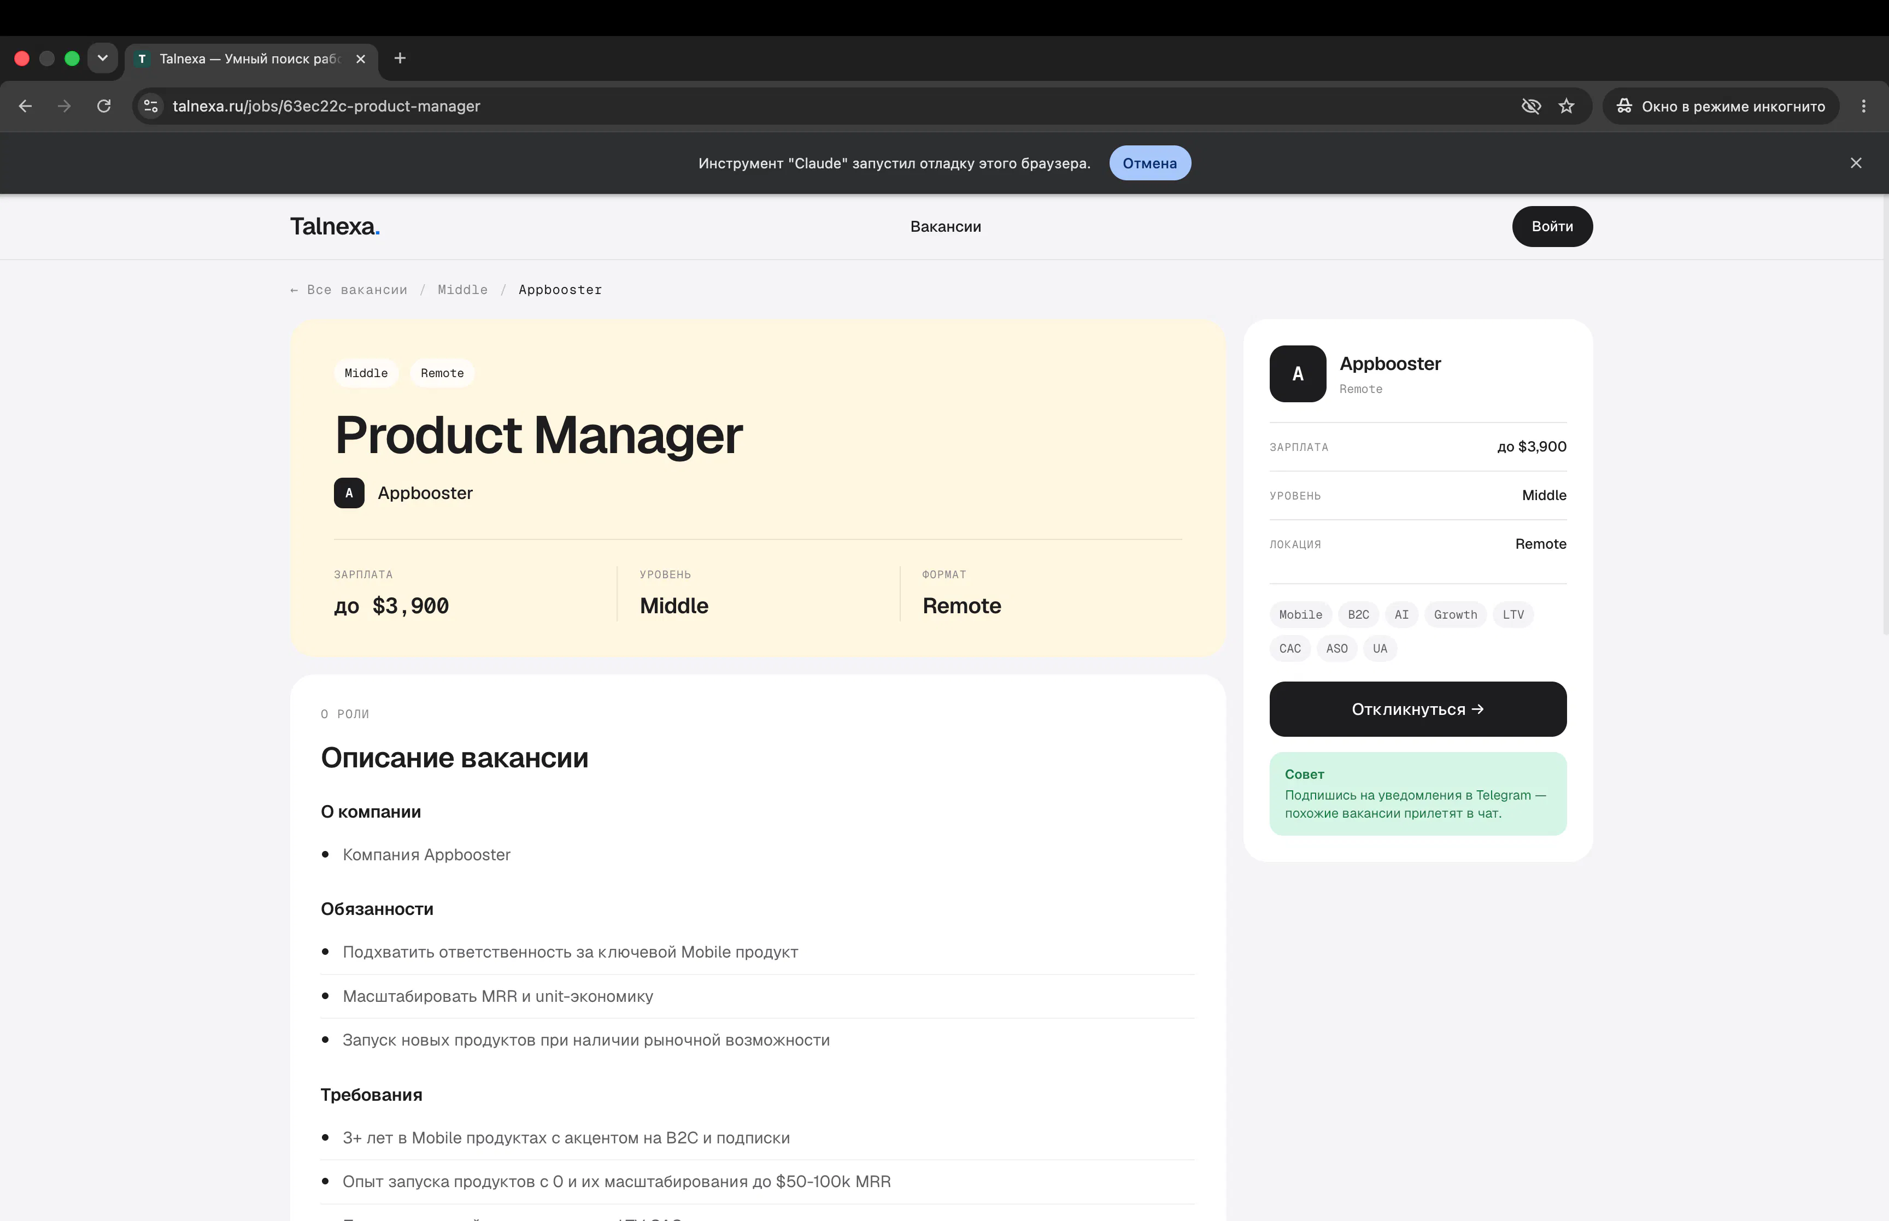The width and height of the screenshot is (1889, 1221).
Task: Click the Запуск новых продуктов bullet
Action: [x=586, y=1040]
